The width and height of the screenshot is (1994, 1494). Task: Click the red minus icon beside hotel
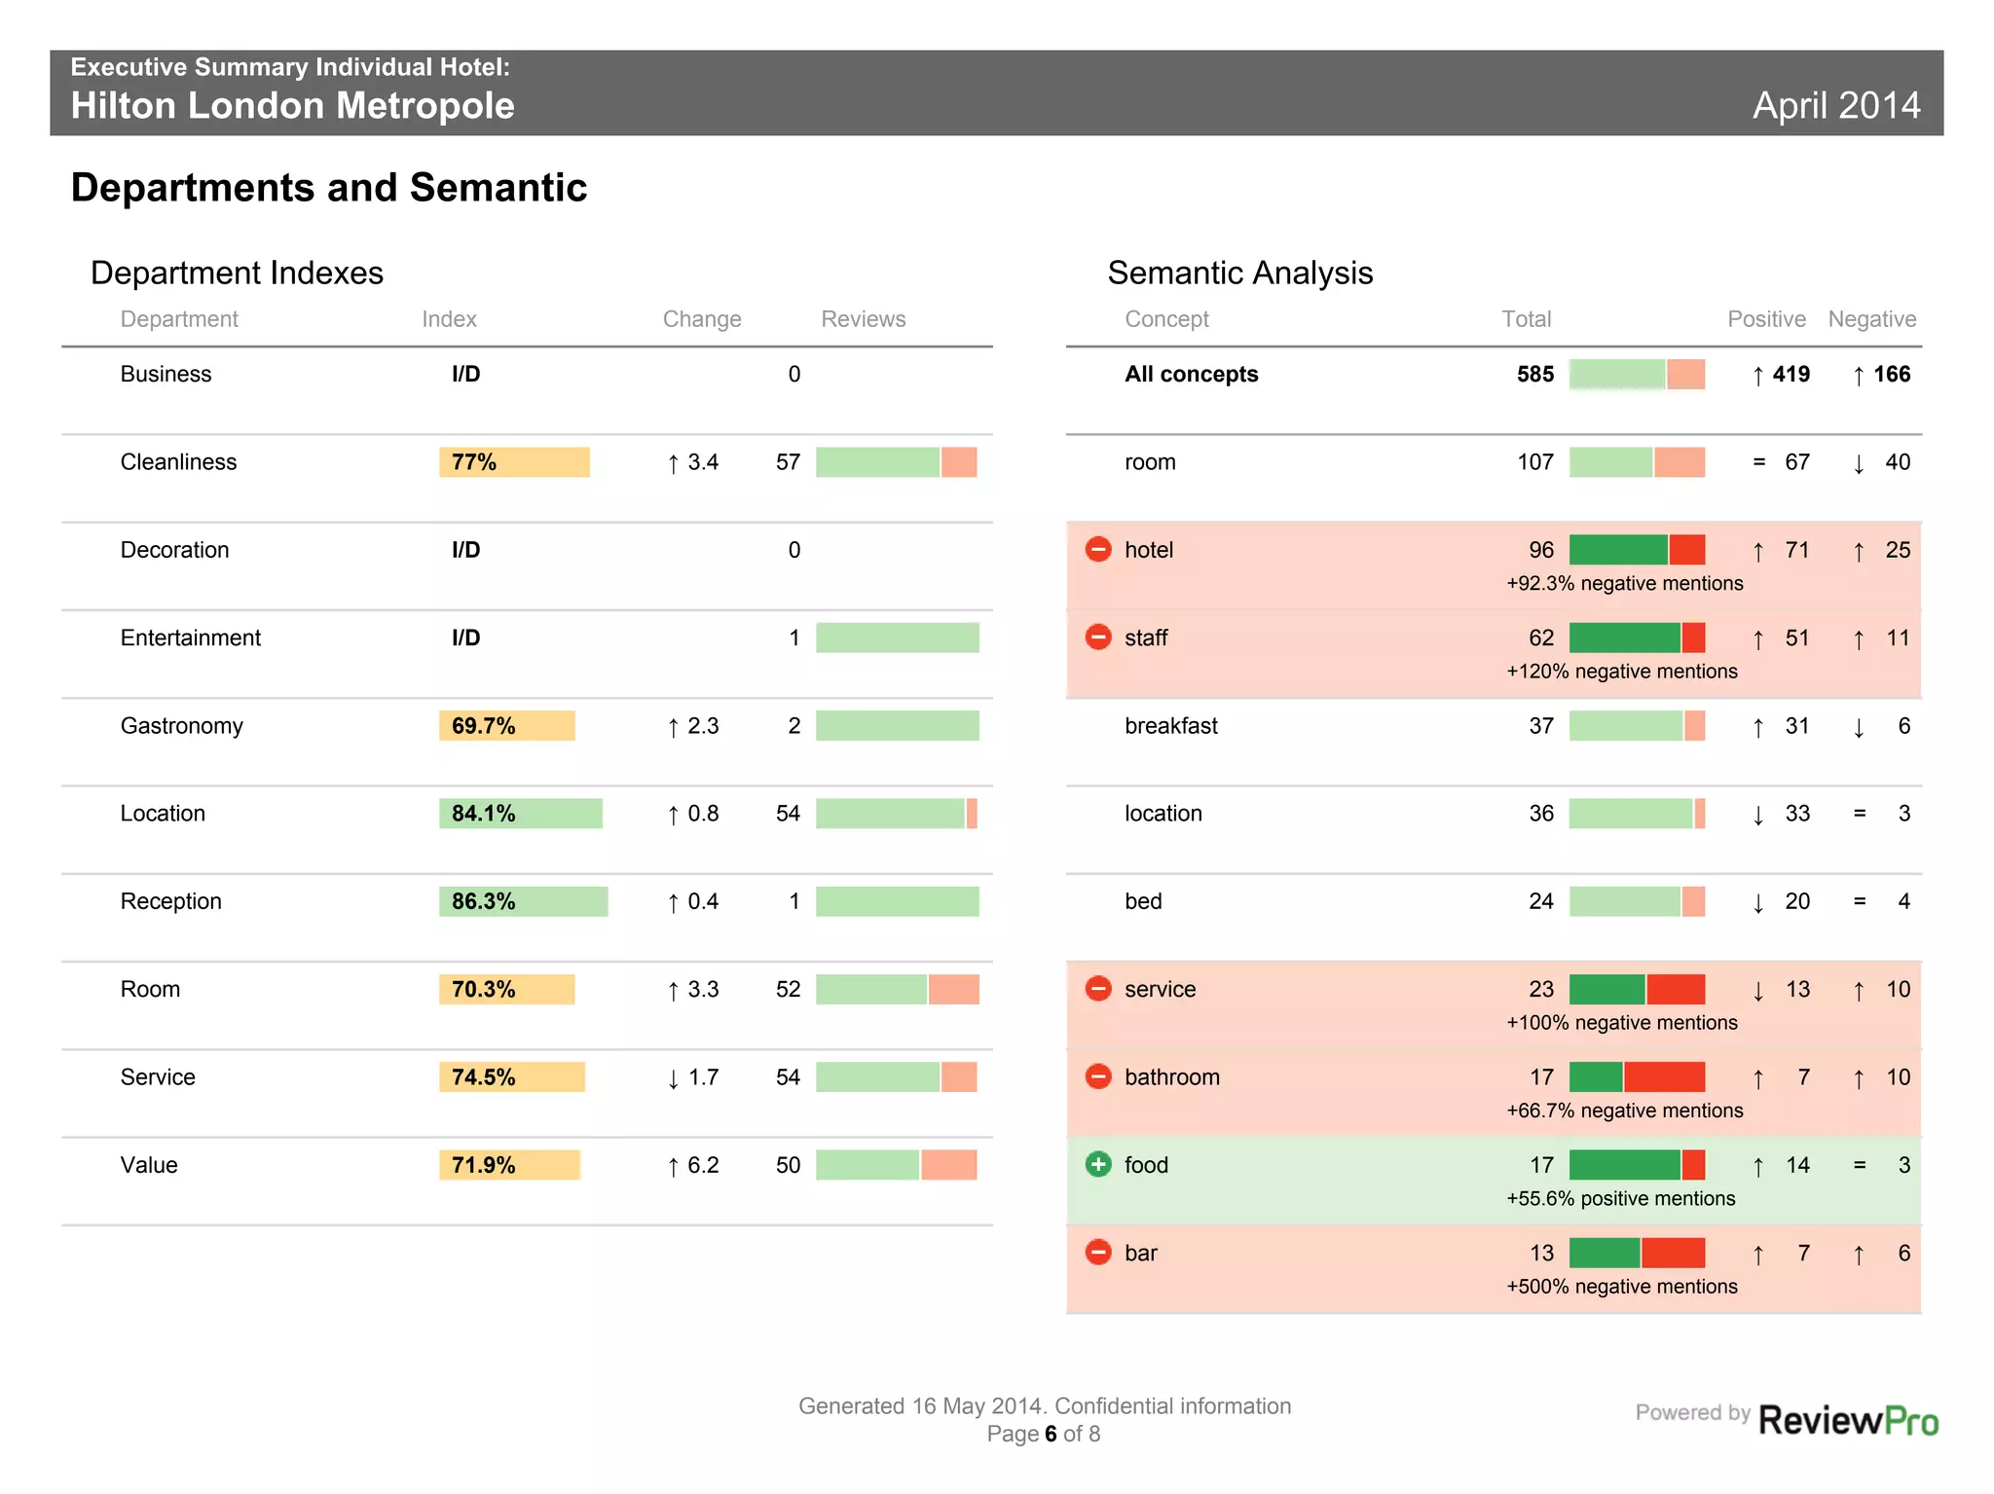1097,549
